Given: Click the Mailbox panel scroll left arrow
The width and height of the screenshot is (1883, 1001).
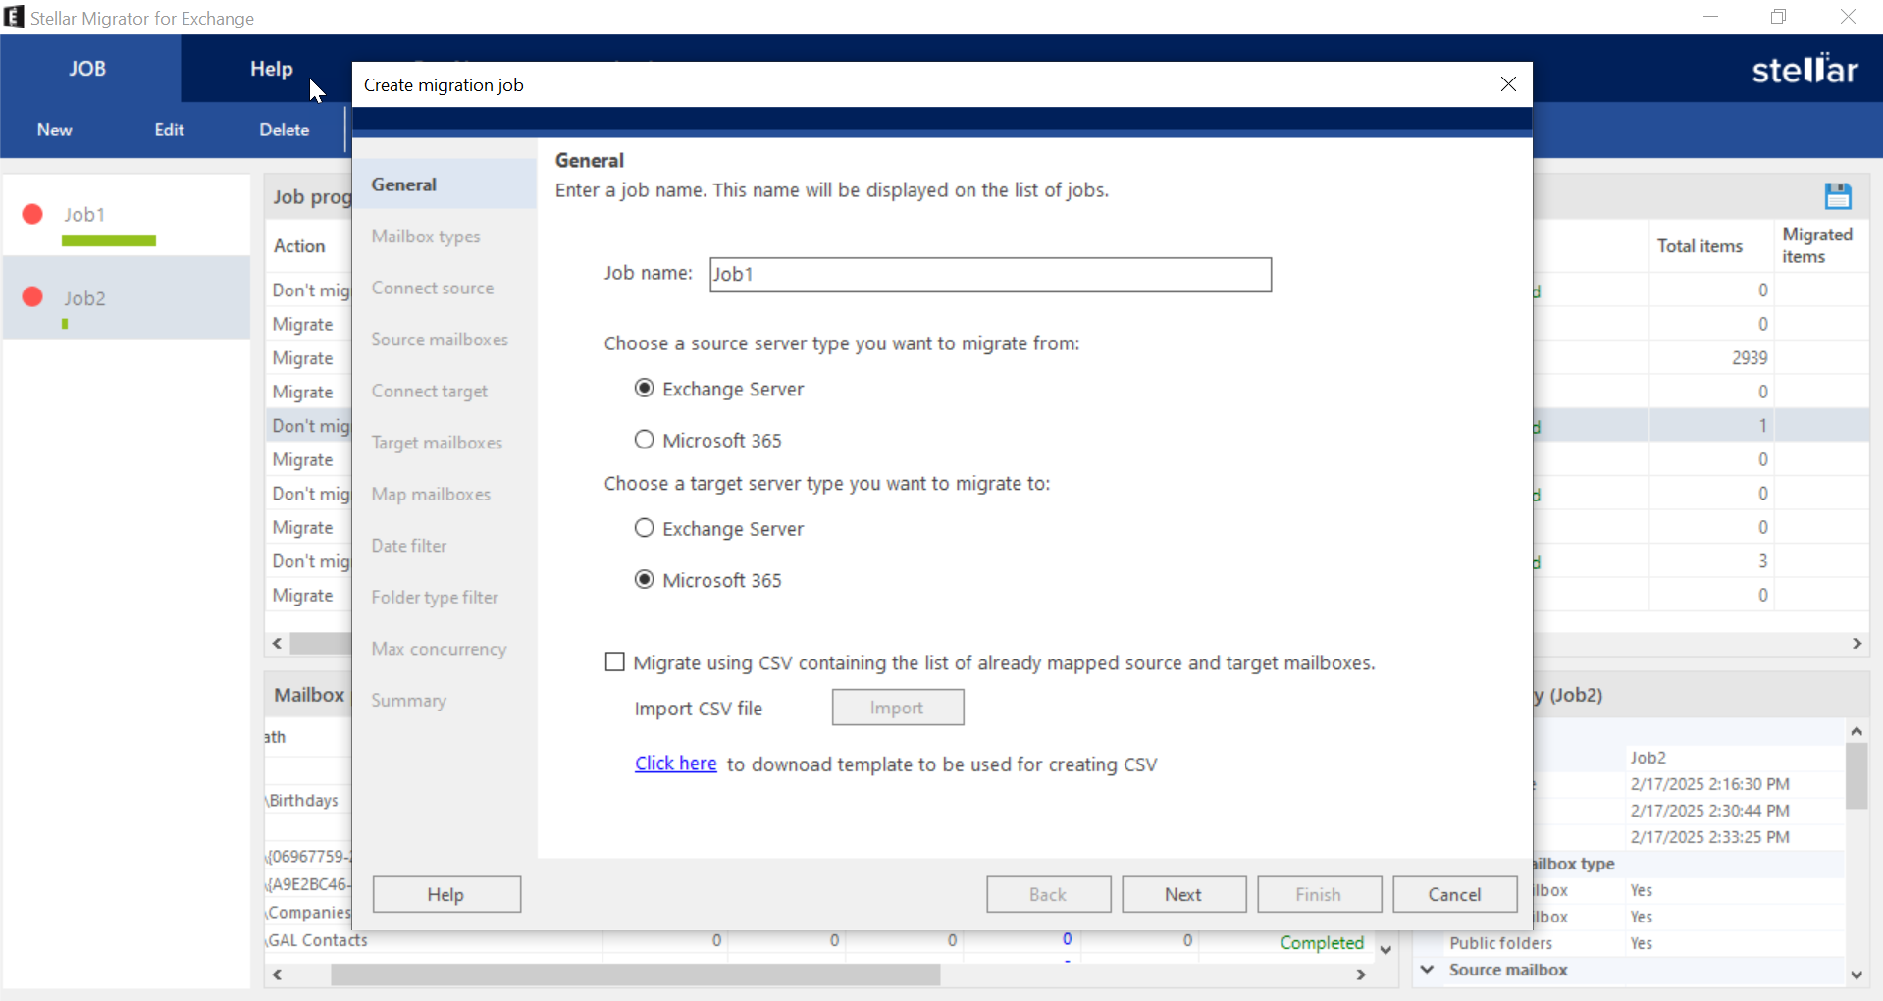Looking at the screenshot, I should click(278, 975).
